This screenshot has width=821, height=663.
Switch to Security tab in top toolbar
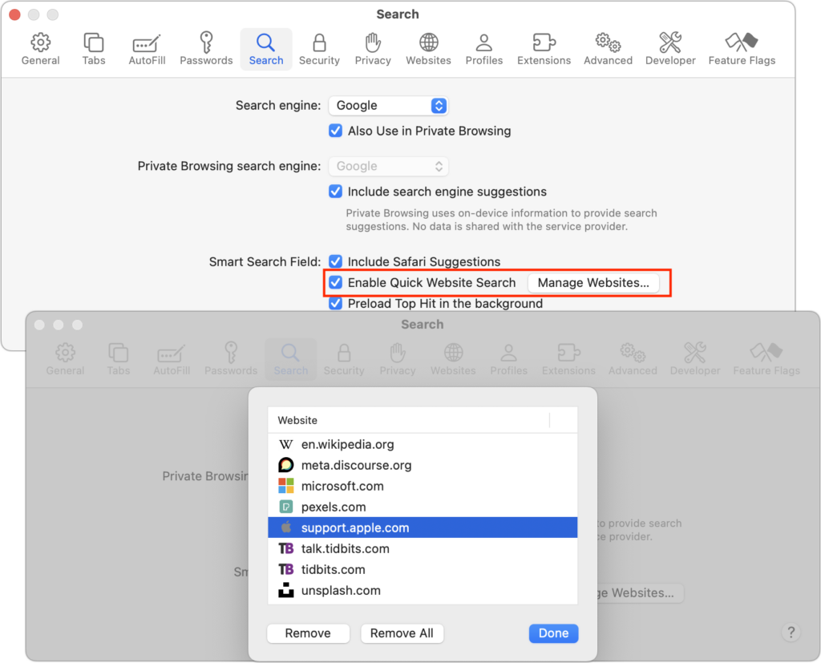point(319,49)
